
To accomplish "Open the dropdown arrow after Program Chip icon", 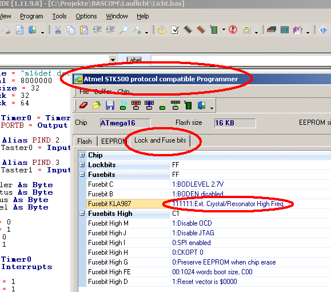I will pyautogui.click(x=224, y=30).
